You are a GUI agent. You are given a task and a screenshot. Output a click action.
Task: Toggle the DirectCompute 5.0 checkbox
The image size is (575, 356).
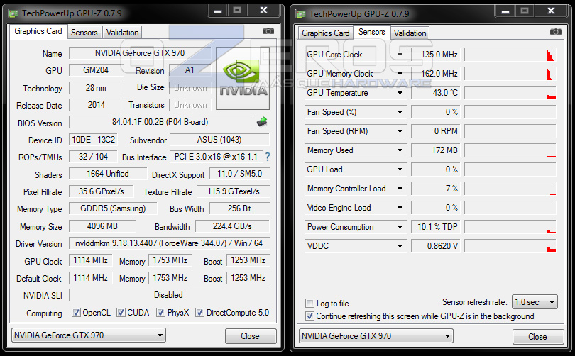(200, 313)
